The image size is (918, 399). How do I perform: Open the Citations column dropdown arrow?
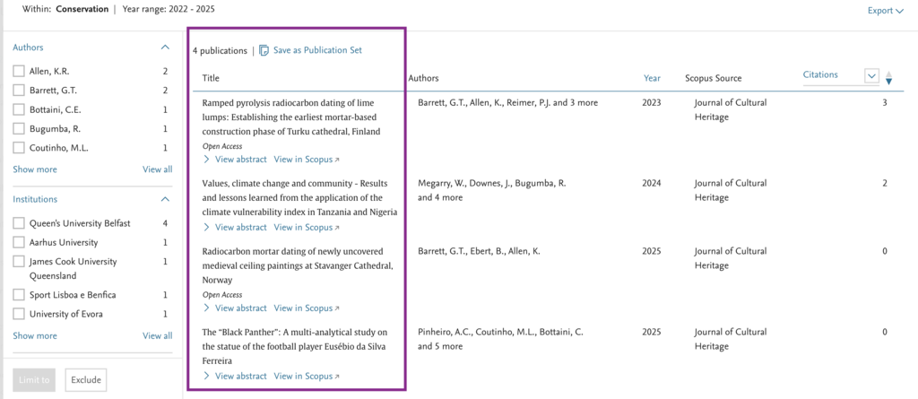click(x=871, y=76)
